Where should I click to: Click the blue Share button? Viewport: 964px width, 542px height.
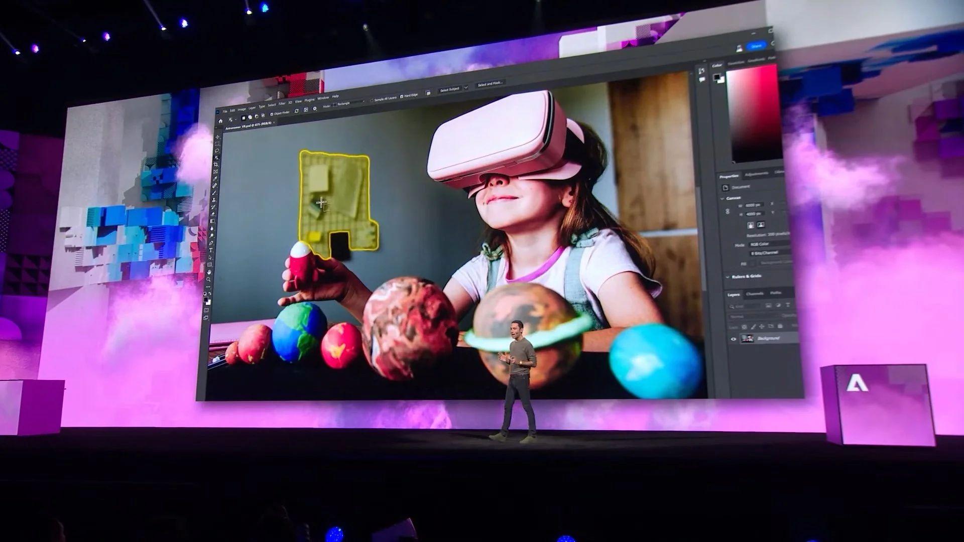click(757, 46)
